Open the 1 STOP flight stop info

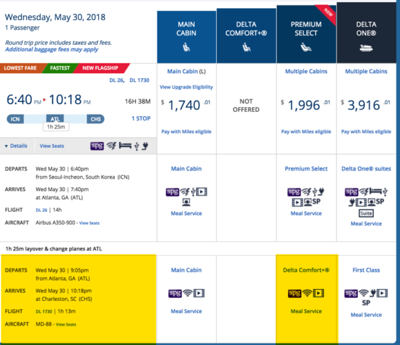click(x=141, y=119)
